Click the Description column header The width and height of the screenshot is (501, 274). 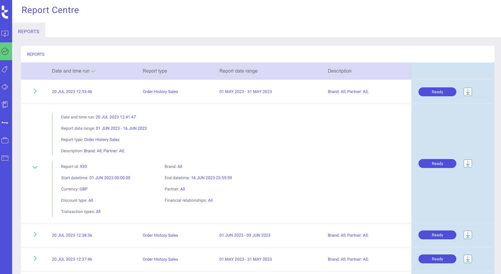(339, 71)
